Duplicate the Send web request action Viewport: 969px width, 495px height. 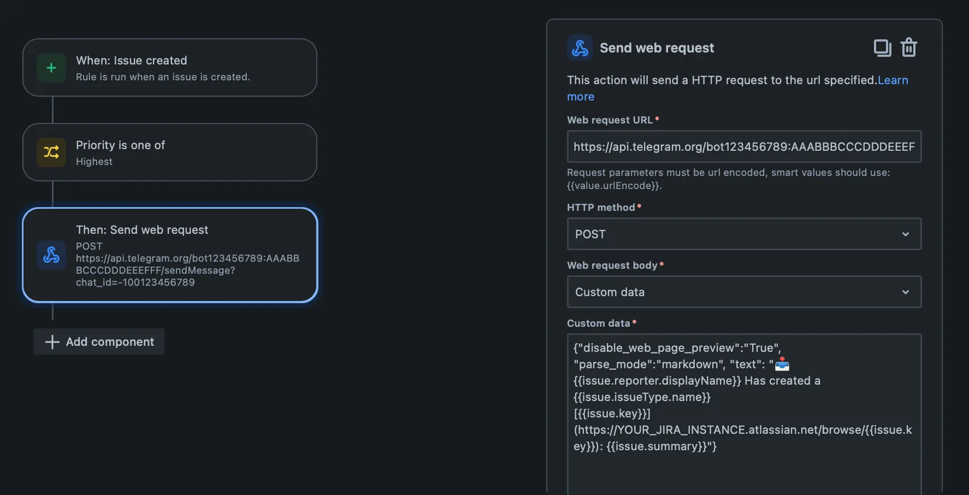[882, 48]
